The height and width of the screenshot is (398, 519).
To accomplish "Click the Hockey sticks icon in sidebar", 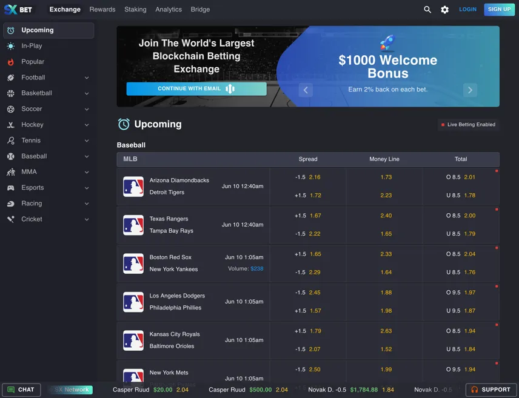I will (11, 125).
